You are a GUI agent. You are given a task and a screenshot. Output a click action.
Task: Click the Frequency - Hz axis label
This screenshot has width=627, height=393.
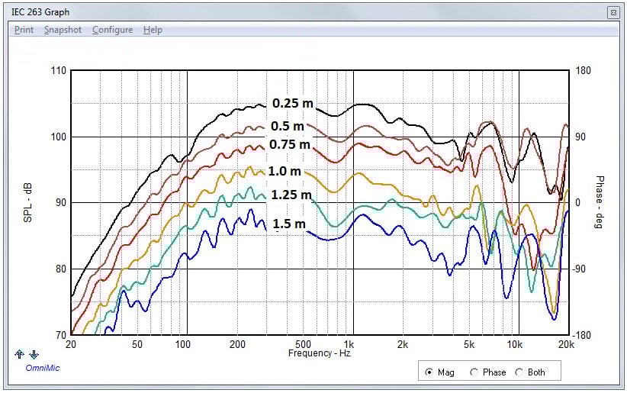click(320, 354)
